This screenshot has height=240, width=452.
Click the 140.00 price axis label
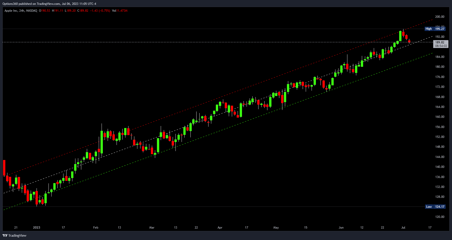point(440,167)
